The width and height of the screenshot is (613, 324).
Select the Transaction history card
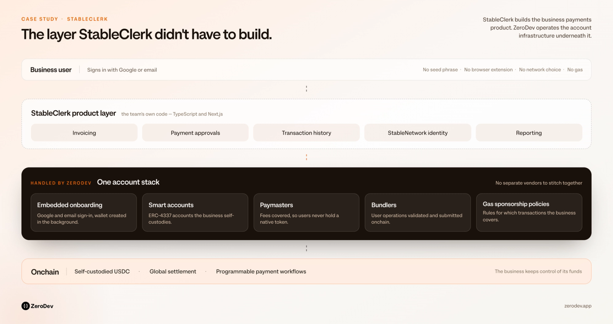coord(306,133)
